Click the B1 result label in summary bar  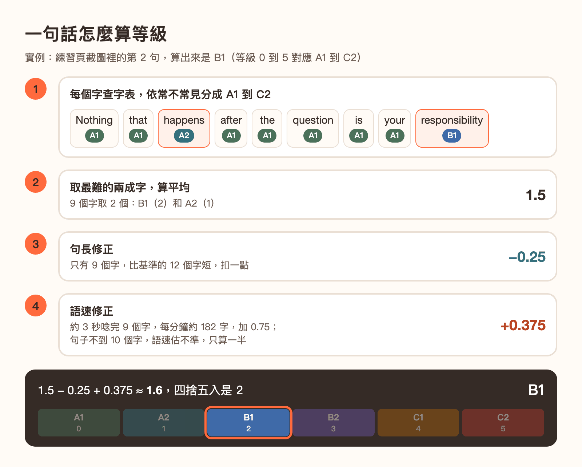click(536, 390)
